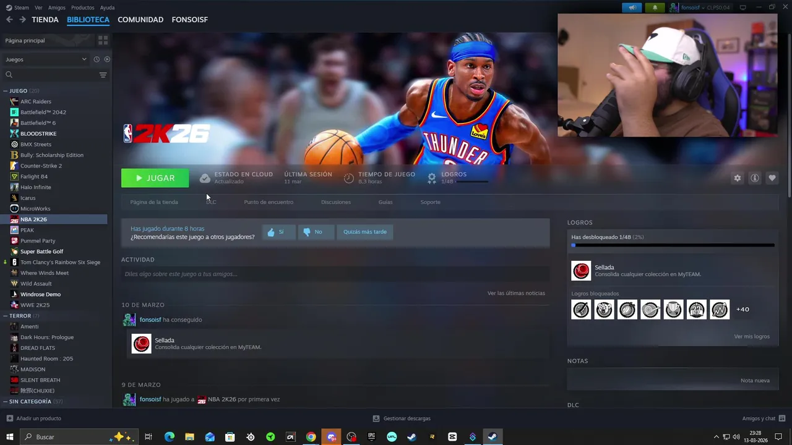792x445 pixels.
Task: Vote No on recommending the game
Action: click(316, 232)
